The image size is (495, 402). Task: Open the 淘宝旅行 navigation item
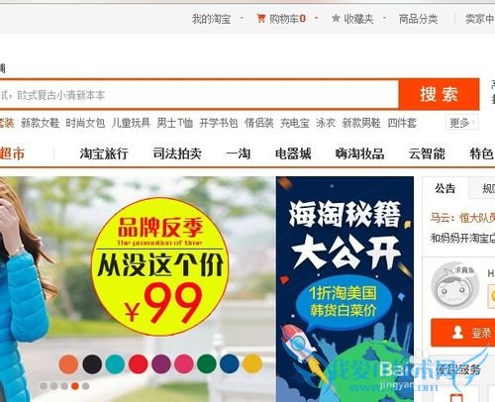click(104, 153)
